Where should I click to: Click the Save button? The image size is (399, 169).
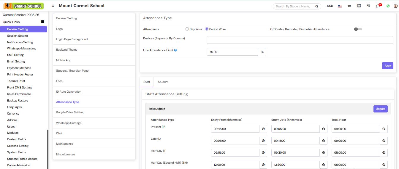(387, 66)
